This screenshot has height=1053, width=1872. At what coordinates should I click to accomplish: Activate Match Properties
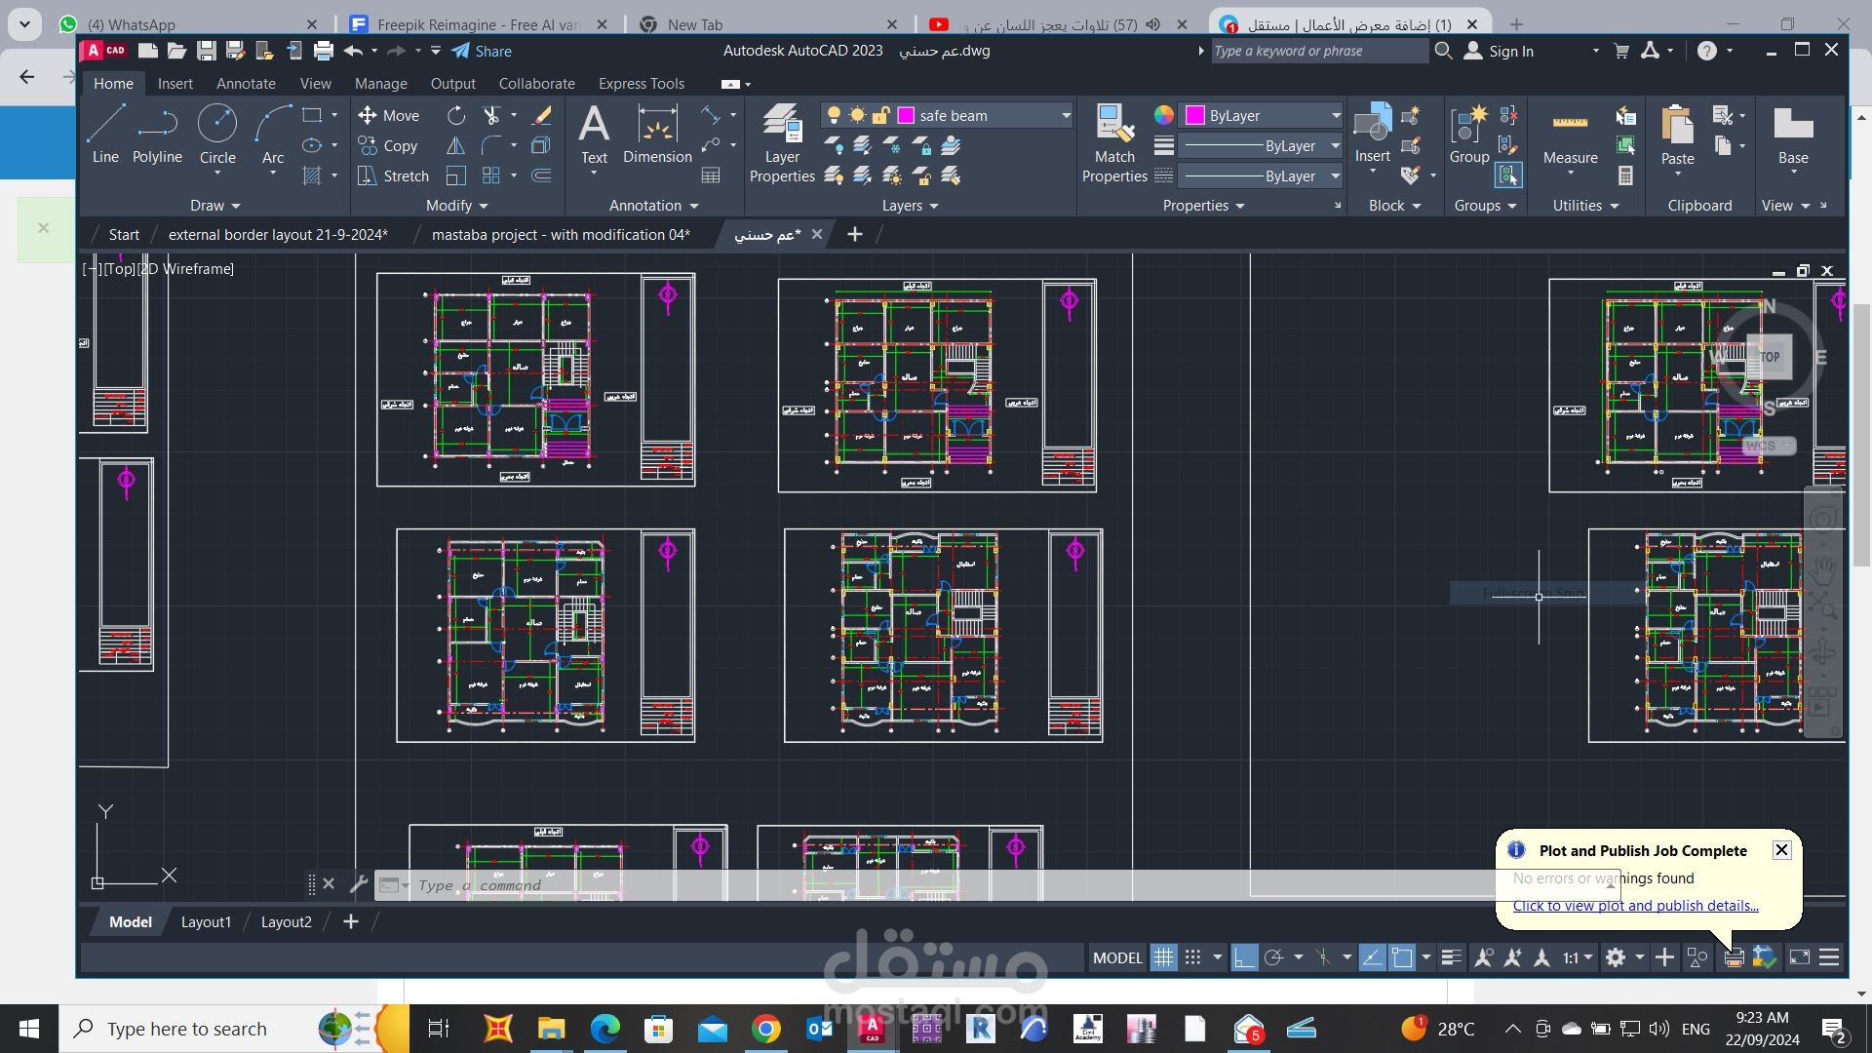[x=1114, y=143]
